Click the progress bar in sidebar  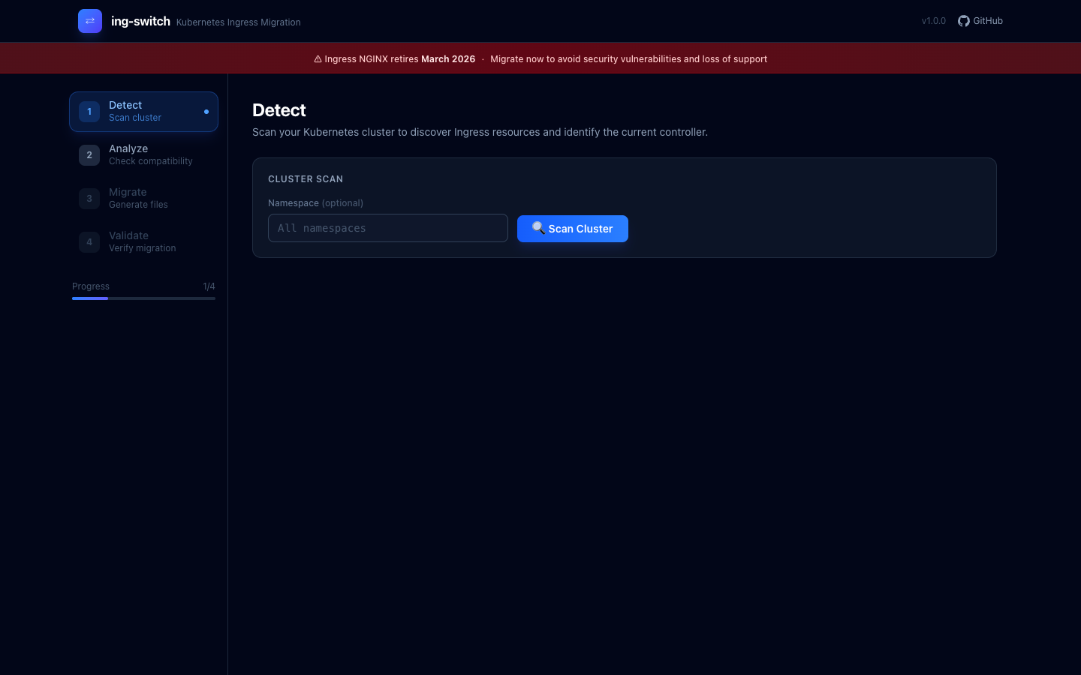click(x=143, y=298)
